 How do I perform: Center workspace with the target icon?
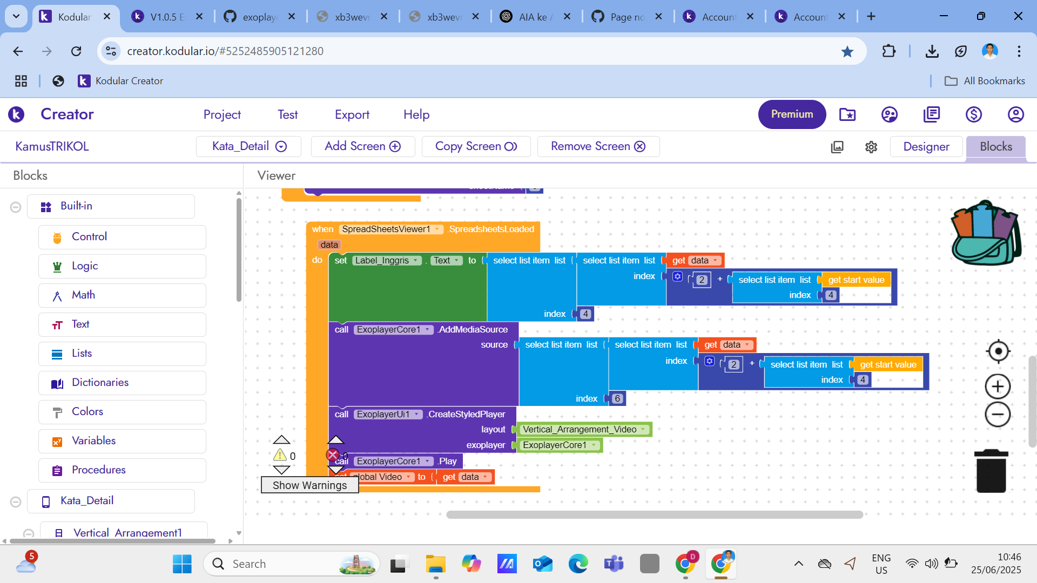click(x=998, y=351)
